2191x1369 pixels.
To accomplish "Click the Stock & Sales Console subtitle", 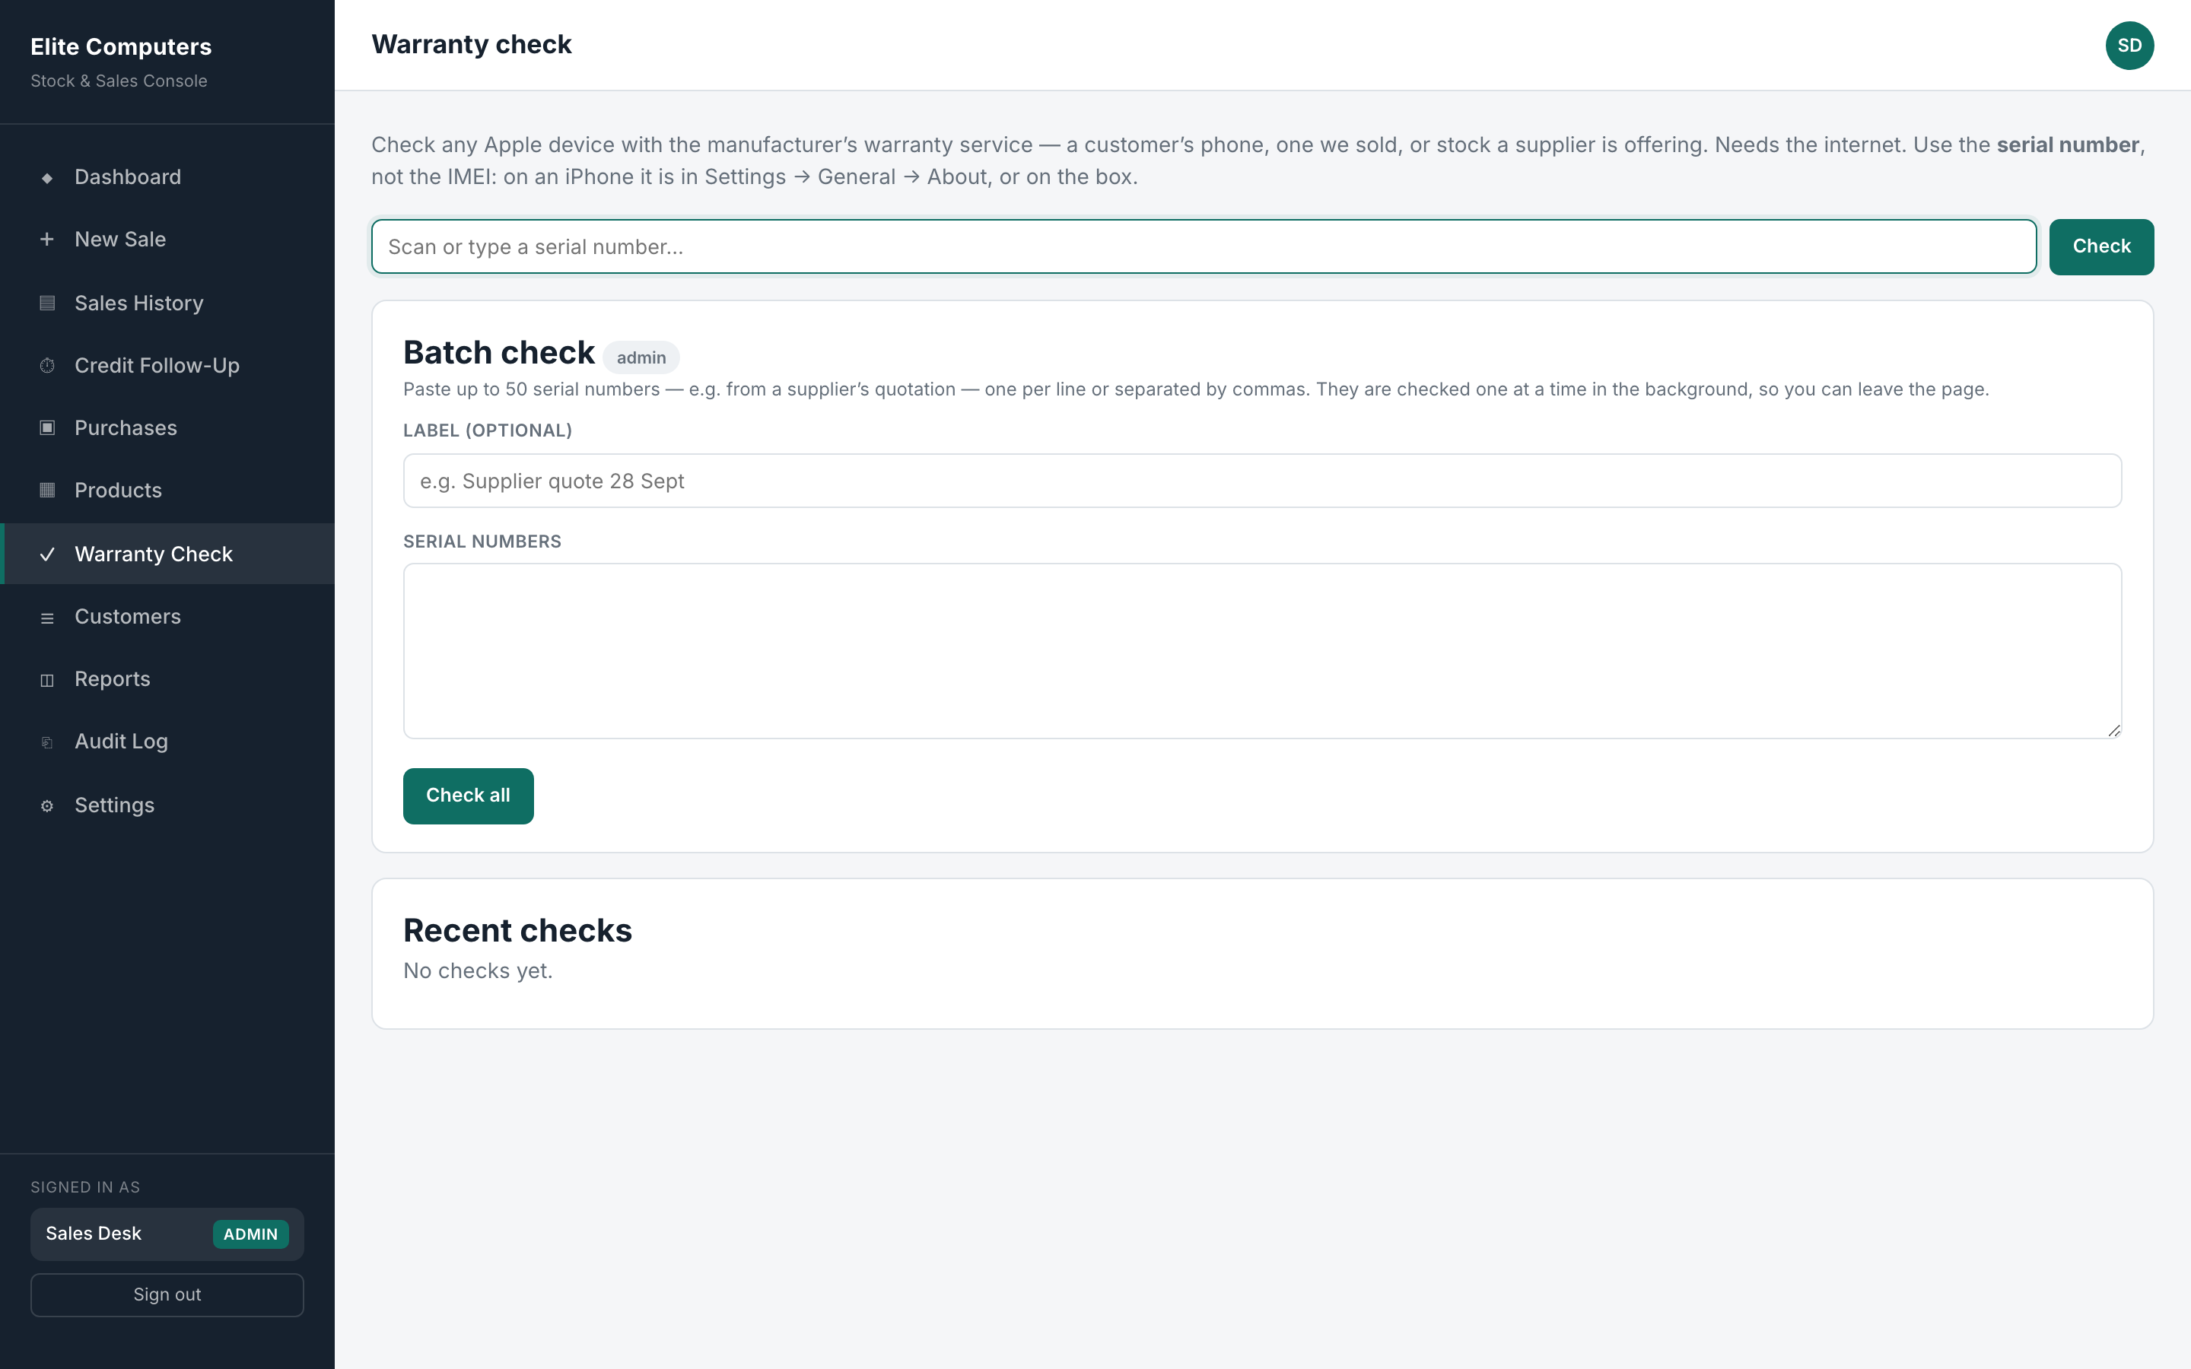I will coord(119,81).
